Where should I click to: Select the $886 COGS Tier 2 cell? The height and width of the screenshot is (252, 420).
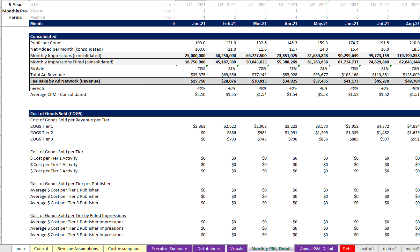221,133
